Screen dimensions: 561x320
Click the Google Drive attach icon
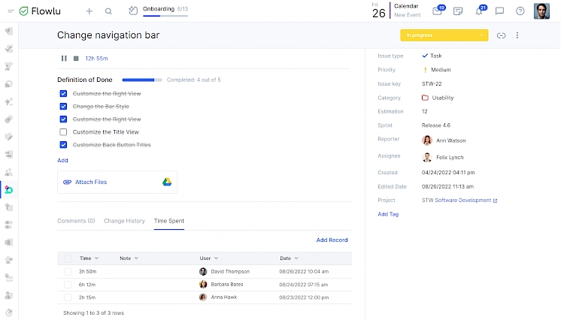(x=167, y=182)
